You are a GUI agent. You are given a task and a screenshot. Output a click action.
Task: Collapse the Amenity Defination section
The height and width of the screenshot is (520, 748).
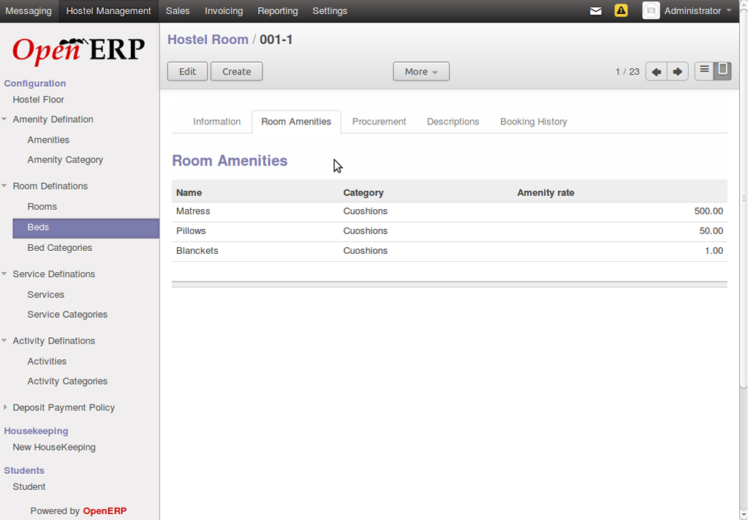[x=4, y=119]
